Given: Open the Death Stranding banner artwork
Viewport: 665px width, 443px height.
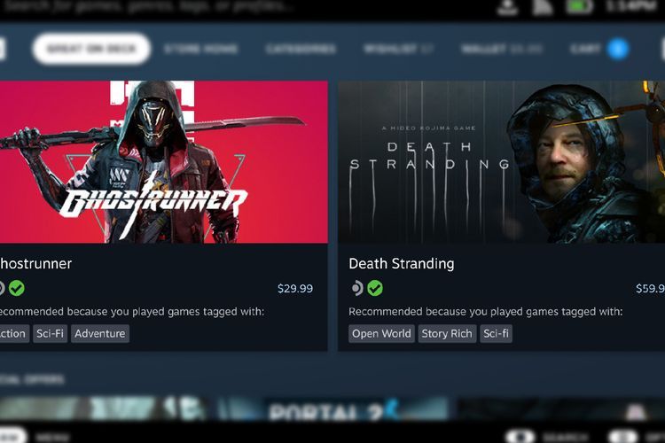Looking at the screenshot, I should (x=501, y=162).
